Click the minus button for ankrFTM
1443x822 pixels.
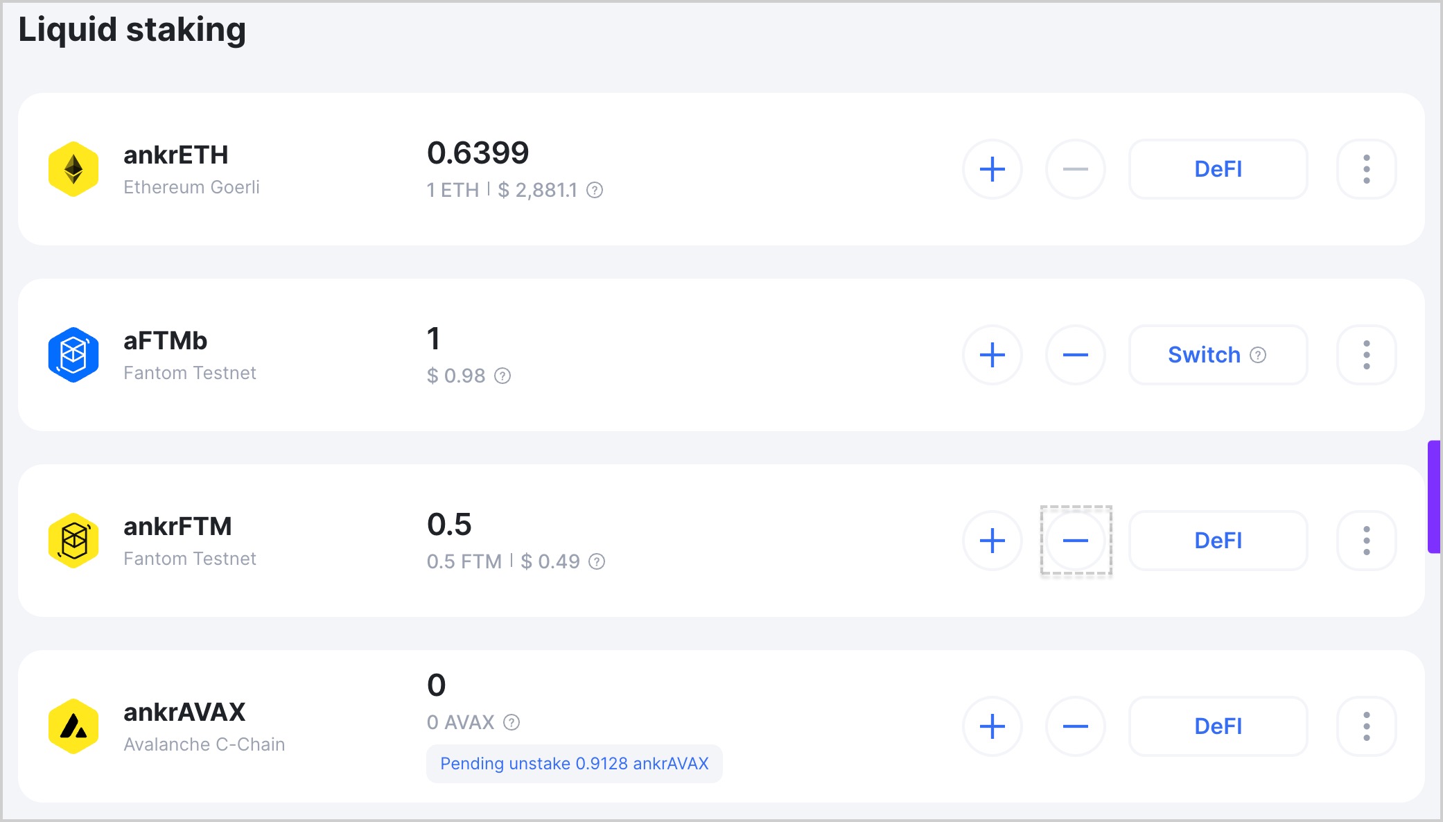(x=1075, y=541)
